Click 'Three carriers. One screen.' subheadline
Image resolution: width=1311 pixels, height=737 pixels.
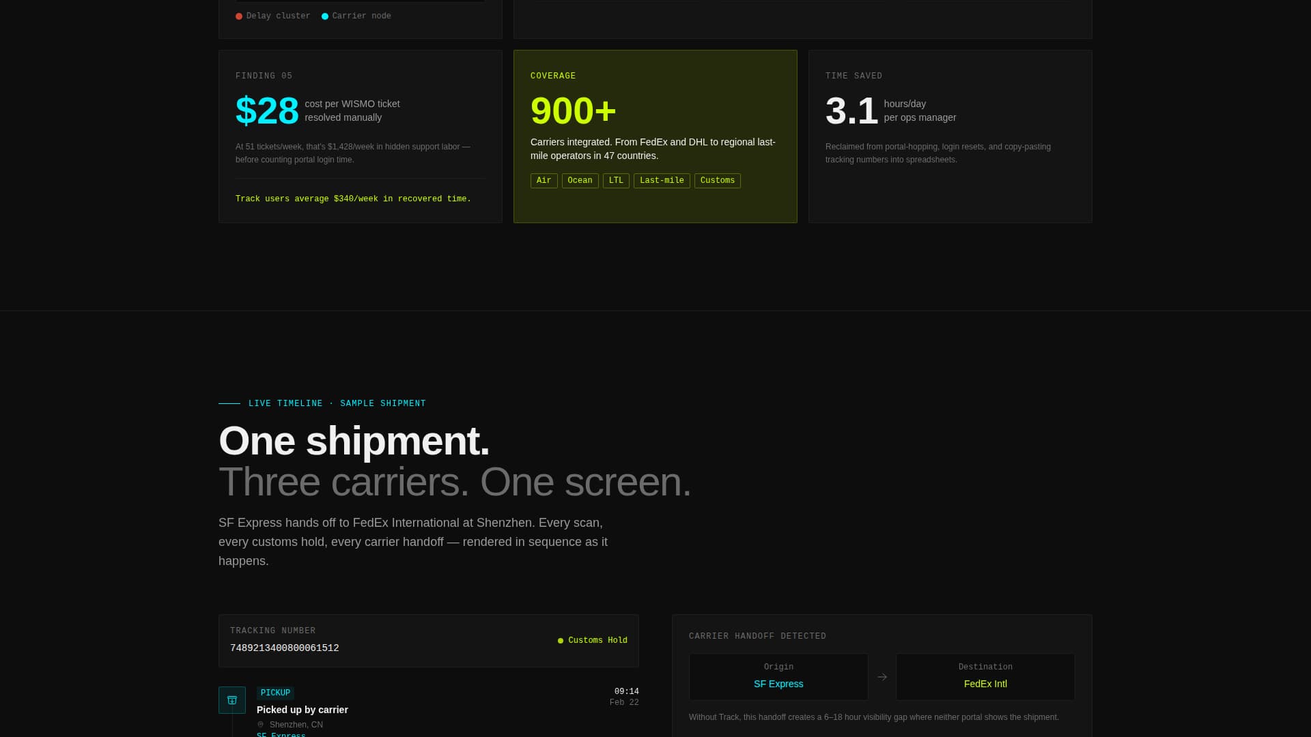coord(455,482)
